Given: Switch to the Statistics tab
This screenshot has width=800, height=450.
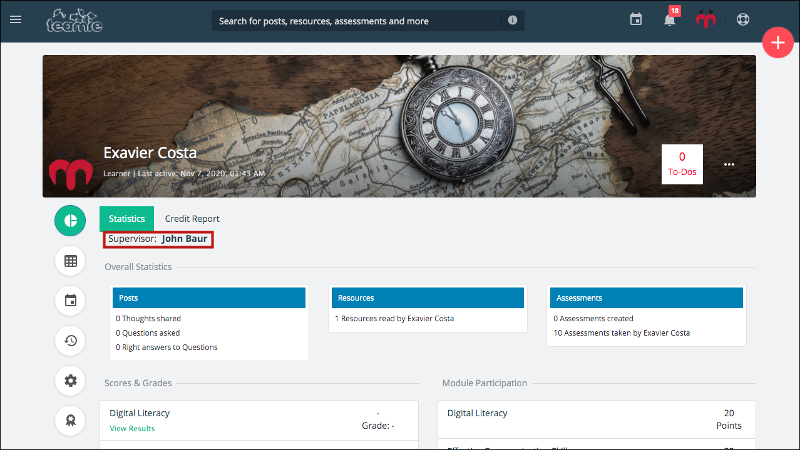Looking at the screenshot, I should click(x=126, y=219).
